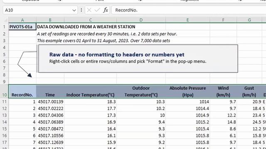
Task: Click time value 45017.08472
Action: (x=50, y=129)
